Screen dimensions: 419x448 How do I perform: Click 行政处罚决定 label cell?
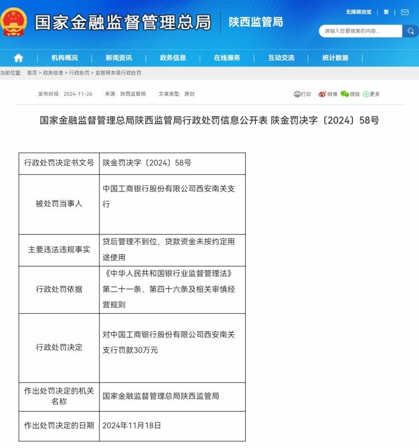click(x=59, y=347)
